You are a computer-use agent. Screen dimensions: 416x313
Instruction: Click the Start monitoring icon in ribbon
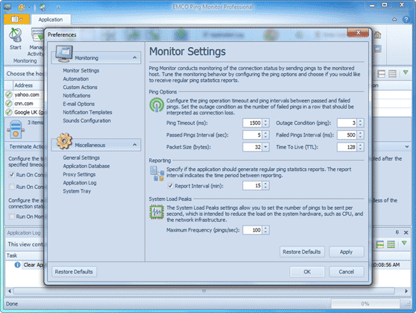tap(15, 35)
